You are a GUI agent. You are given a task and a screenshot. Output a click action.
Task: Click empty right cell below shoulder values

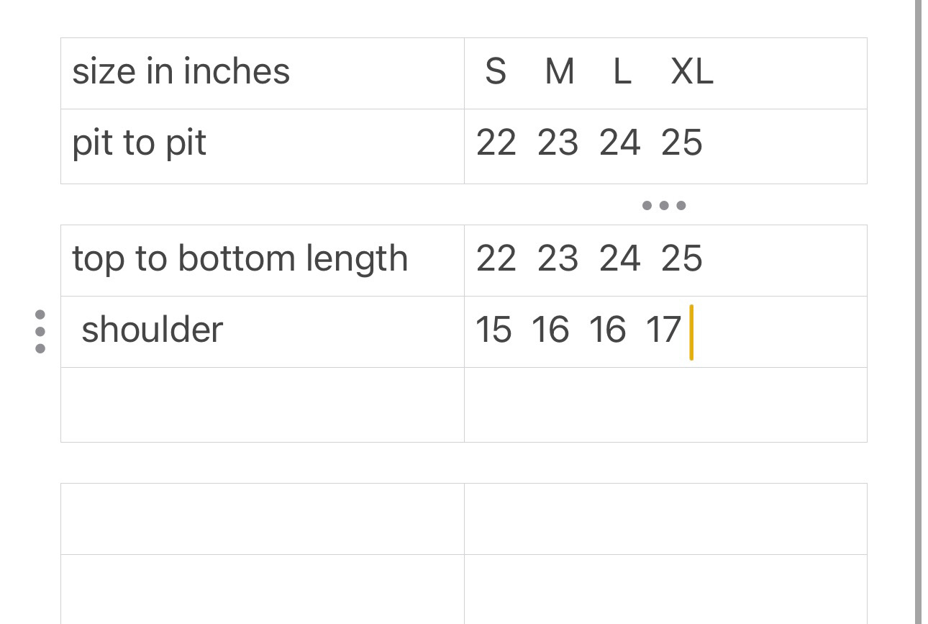(x=665, y=404)
